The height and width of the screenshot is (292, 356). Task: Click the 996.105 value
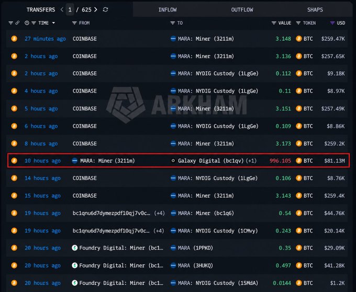[x=280, y=160]
